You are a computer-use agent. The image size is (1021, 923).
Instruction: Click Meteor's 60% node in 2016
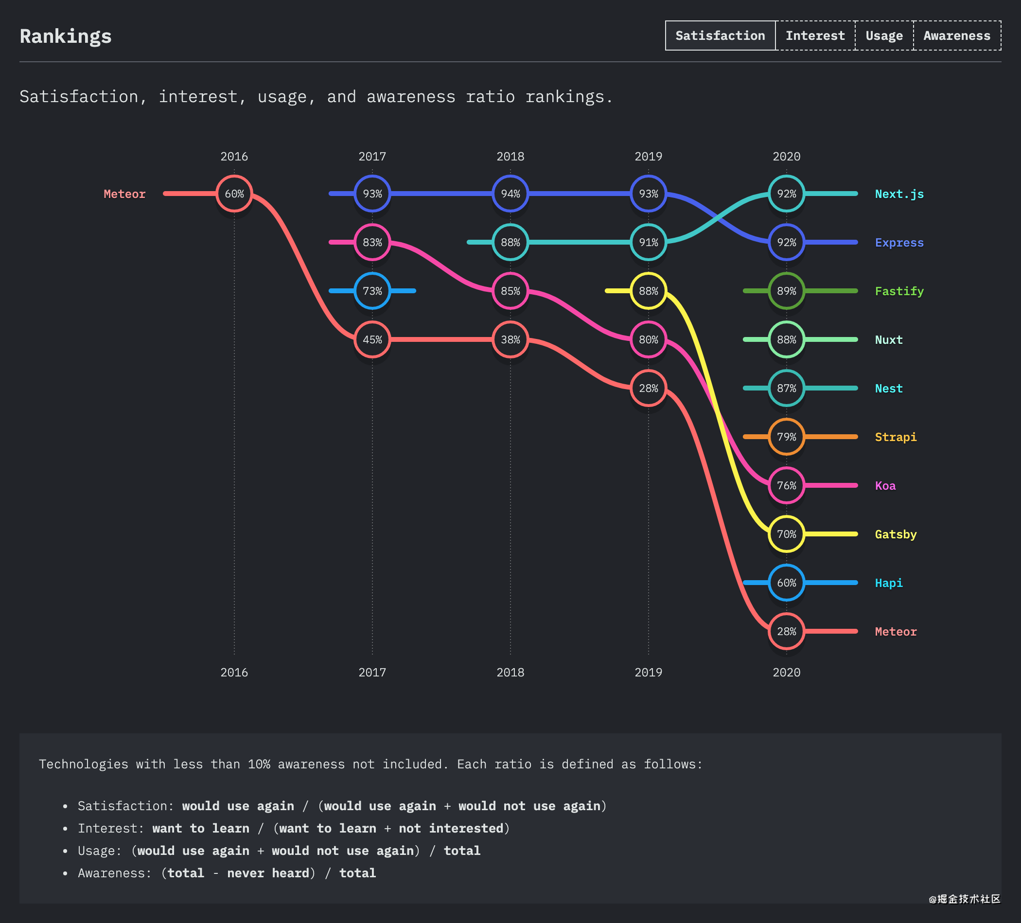234,194
